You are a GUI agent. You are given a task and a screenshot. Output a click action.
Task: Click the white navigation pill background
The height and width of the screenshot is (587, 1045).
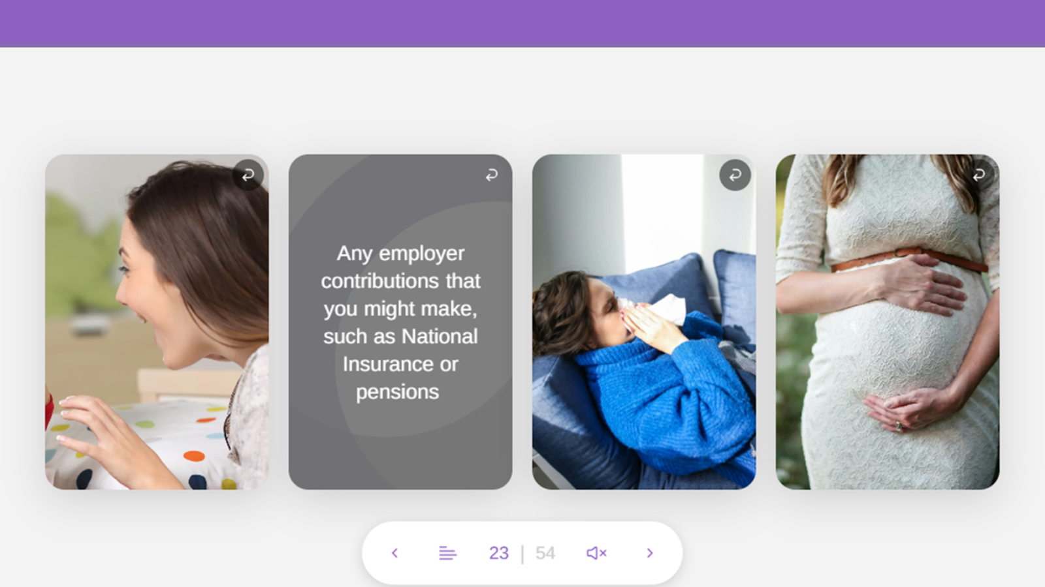(x=522, y=553)
